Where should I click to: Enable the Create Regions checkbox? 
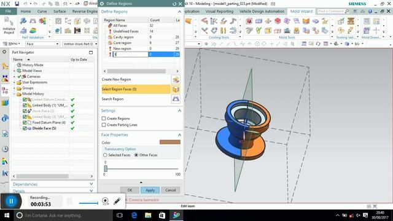(104, 118)
